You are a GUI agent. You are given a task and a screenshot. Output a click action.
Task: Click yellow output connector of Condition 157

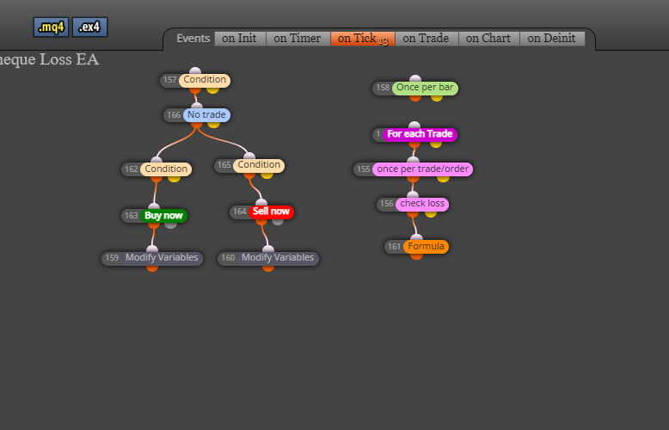[x=213, y=89]
